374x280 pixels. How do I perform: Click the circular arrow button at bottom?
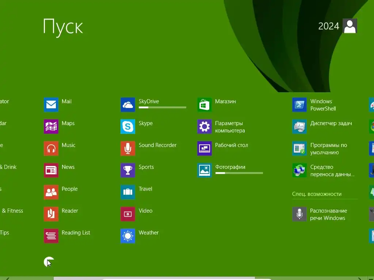point(49,262)
